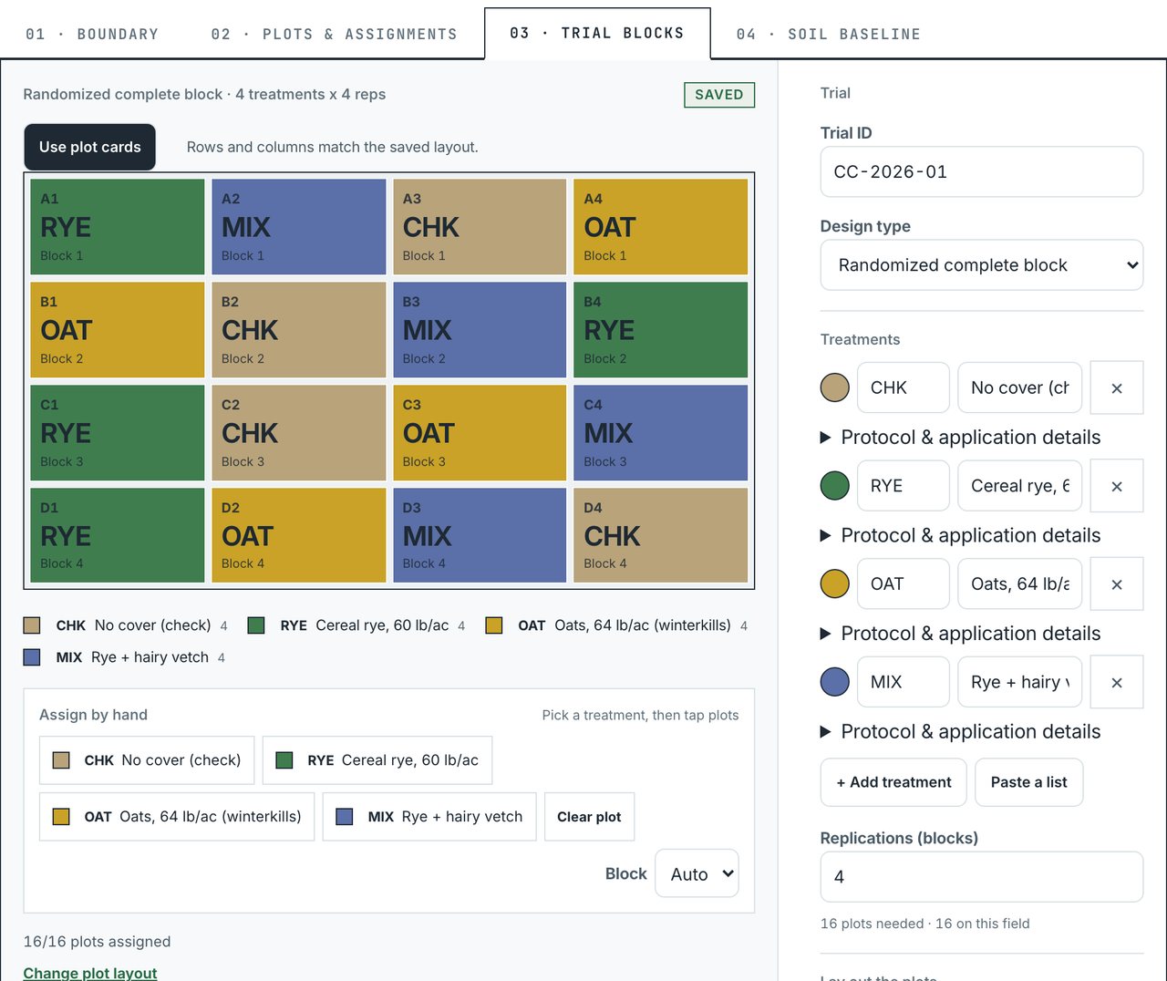Expand Protocol & application details under CHK

pos(961,438)
